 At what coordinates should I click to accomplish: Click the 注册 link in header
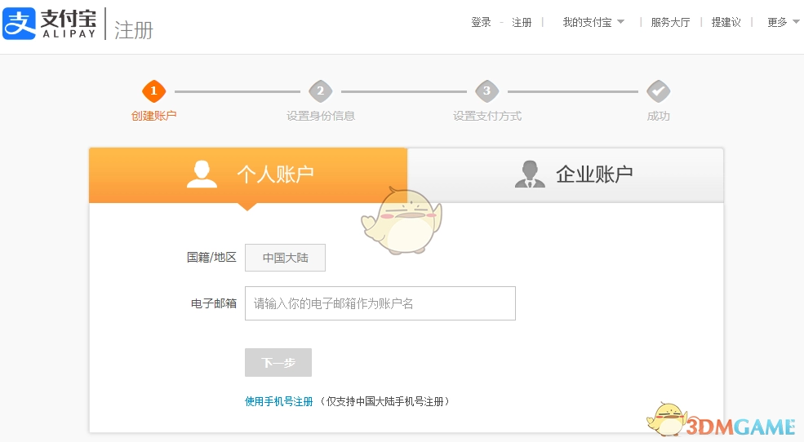click(522, 23)
